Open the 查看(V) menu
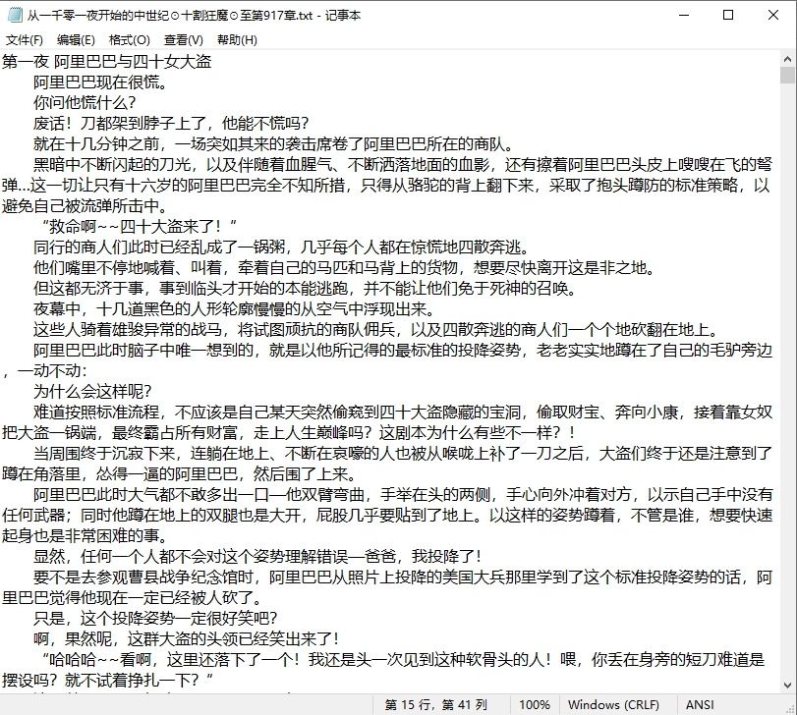 point(181,40)
